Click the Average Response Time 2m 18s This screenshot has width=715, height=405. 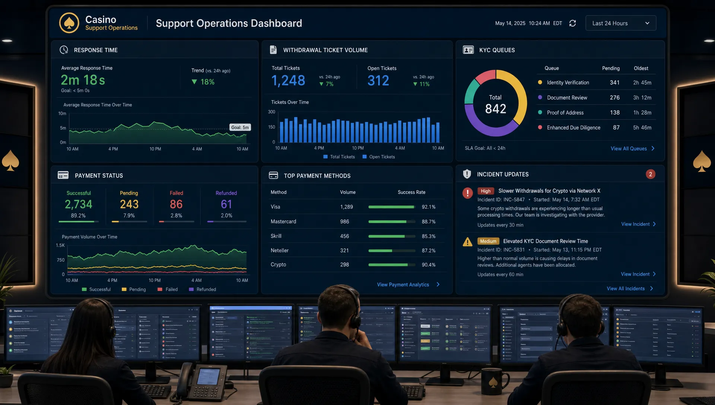(x=83, y=80)
